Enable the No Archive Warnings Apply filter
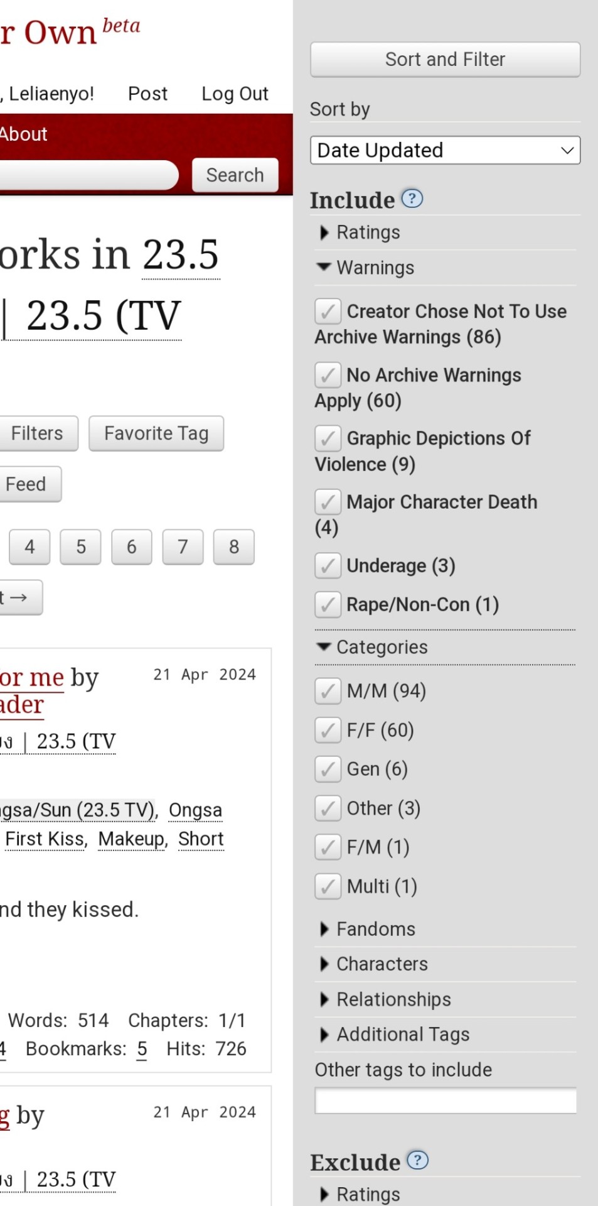The height and width of the screenshot is (1206, 598). 328,375
